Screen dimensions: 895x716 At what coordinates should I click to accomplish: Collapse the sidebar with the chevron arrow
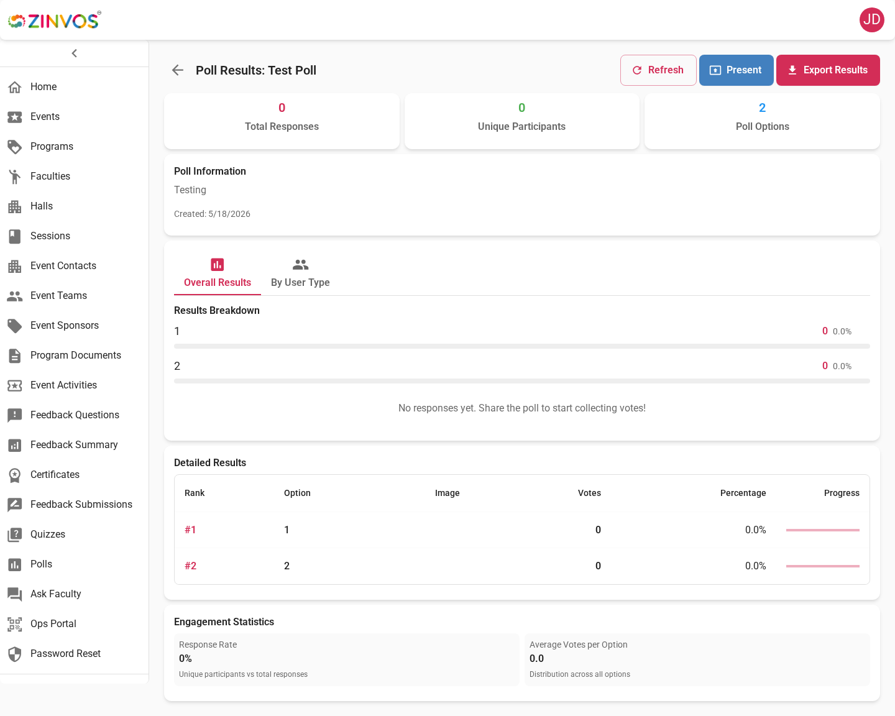click(x=75, y=53)
